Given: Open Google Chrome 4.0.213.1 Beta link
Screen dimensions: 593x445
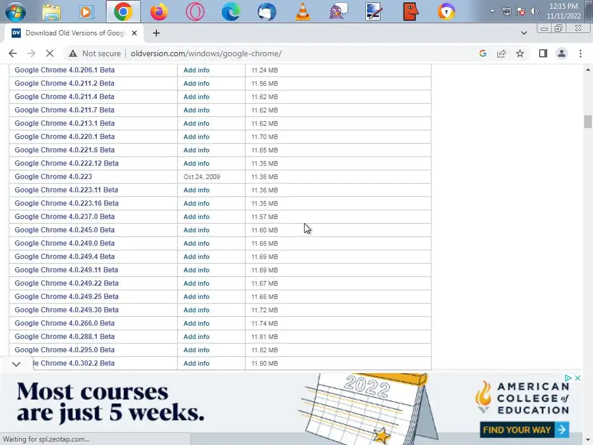Looking at the screenshot, I should 65,123.
